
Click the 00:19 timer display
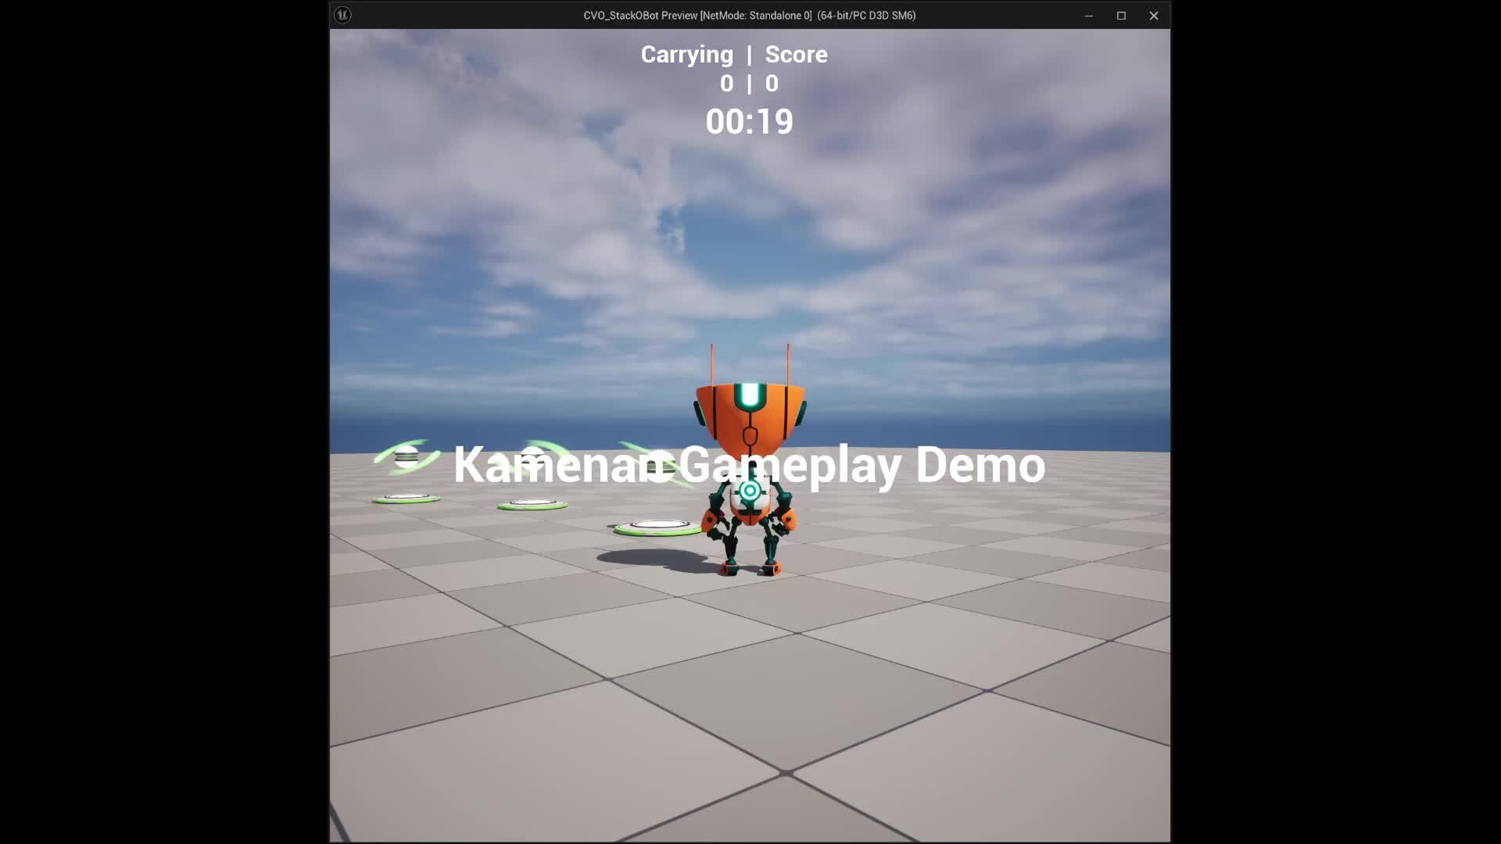pos(749,122)
